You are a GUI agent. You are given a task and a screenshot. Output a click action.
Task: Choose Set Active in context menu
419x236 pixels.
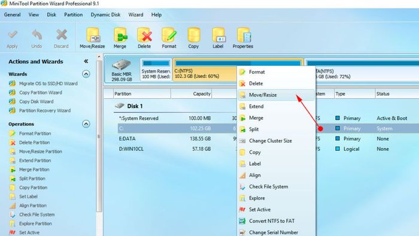(x=276, y=210)
